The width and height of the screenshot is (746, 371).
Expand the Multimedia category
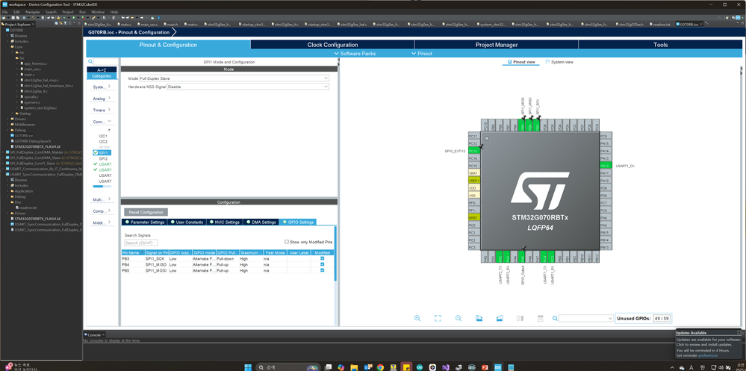(x=102, y=199)
